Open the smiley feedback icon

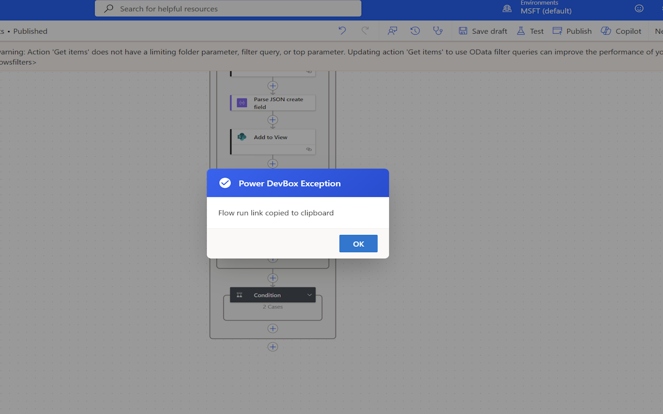[639, 8]
